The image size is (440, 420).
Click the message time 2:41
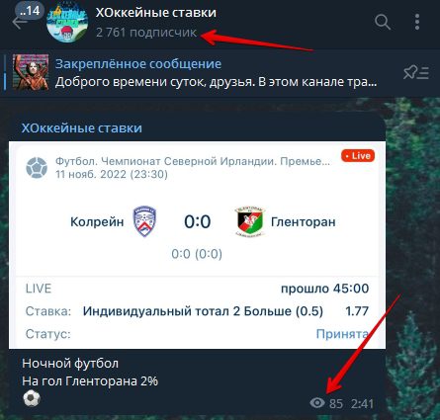pos(362,403)
